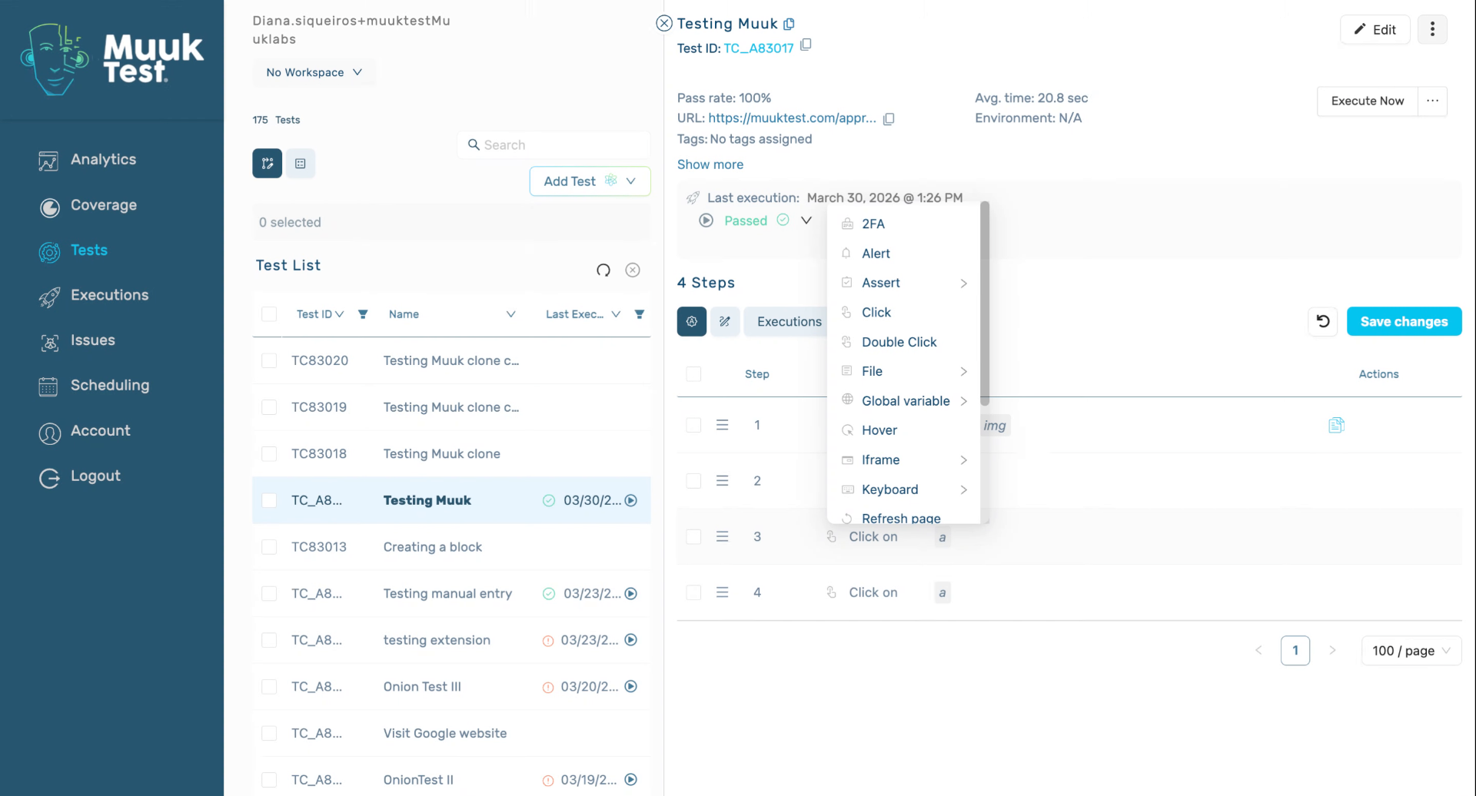Image resolution: width=1476 pixels, height=796 pixels.
Task: Check the box for step 3
Action: click(x=693, y=537)
